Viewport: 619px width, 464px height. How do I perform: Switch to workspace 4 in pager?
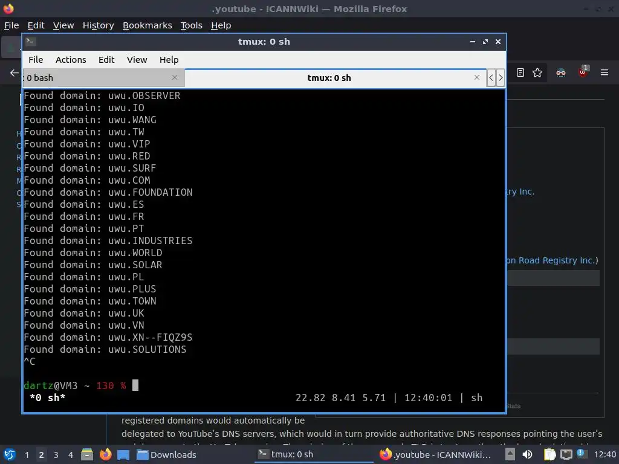pos(71,455)
